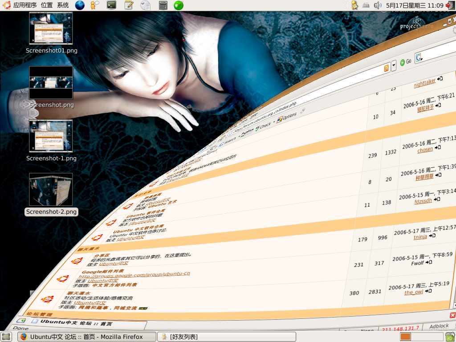Image resolution: width=456 pixels, height=342 pixels.
Task: Click the green Go button in Firefox
Action: 406,62
